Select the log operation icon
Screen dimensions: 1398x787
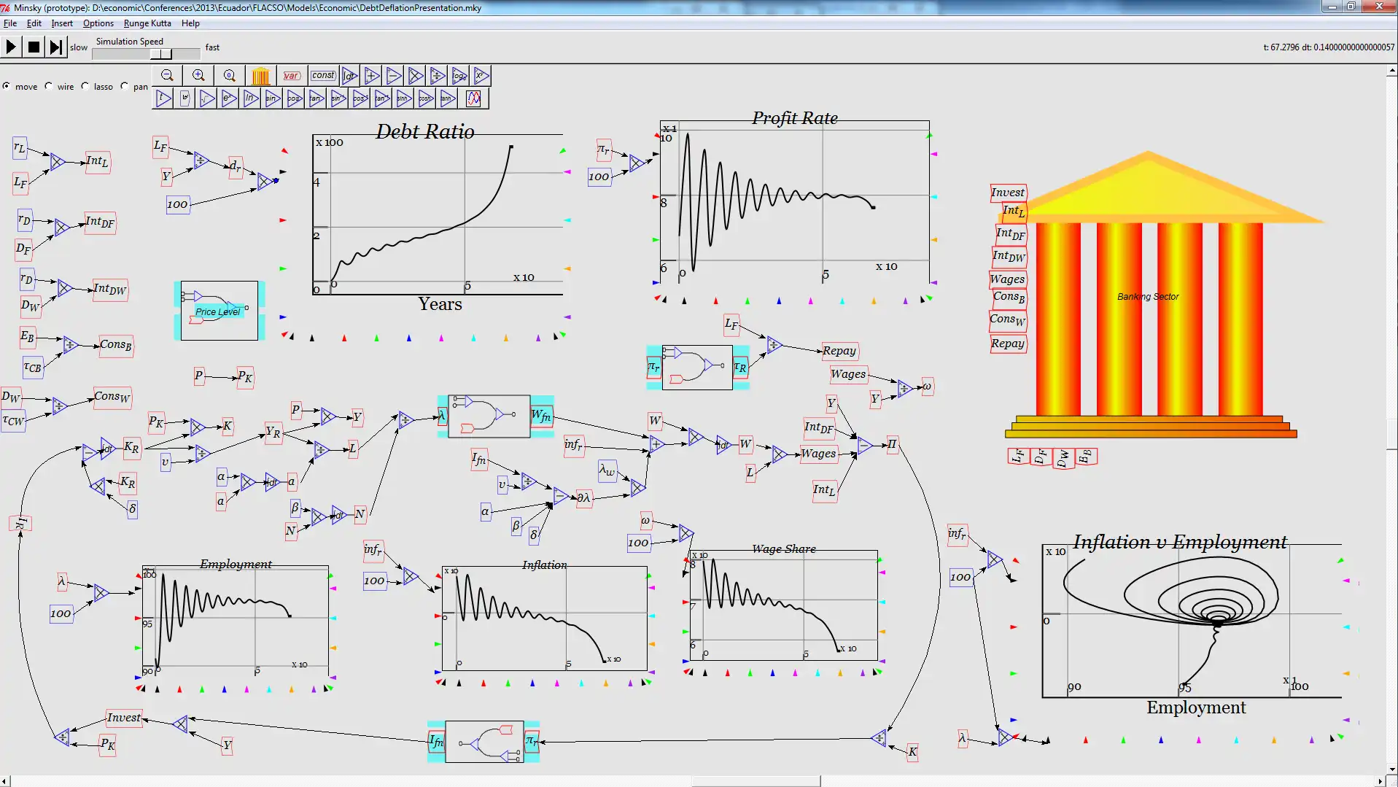tap(458, 76)
